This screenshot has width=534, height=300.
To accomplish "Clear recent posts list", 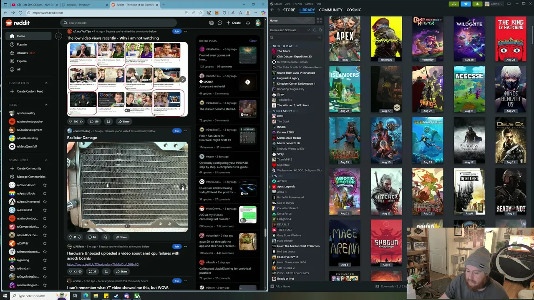I will coord(253,41).
